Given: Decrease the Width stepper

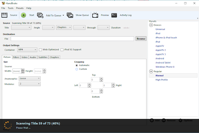Looking at the screenshot, I should (23, 72).
